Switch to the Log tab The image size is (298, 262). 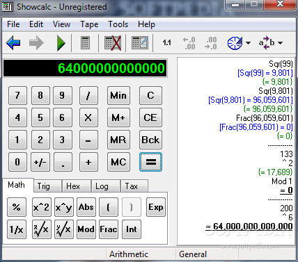point(105,186)
